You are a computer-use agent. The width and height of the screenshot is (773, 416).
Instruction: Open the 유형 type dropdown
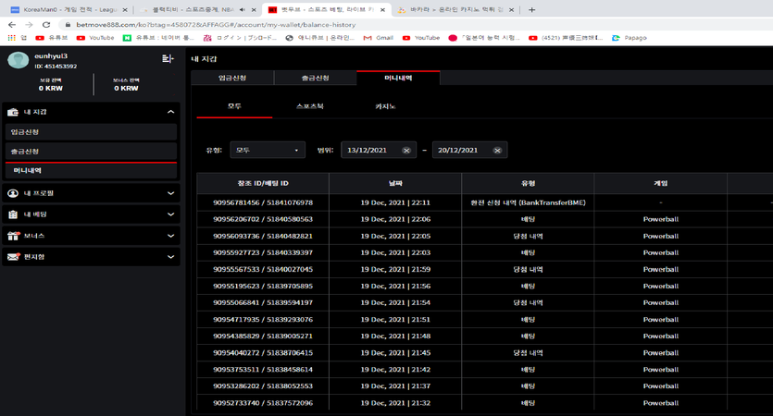pyautogui.click(x=268, y=150)
